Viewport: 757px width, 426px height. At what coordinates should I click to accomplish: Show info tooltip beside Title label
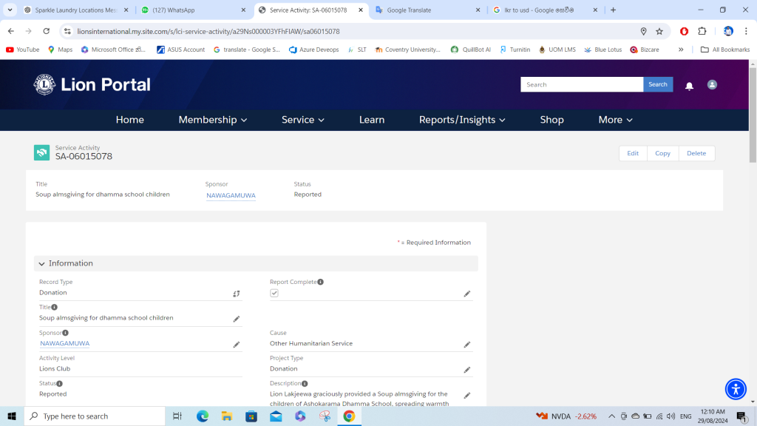click(x=55, y=307)
